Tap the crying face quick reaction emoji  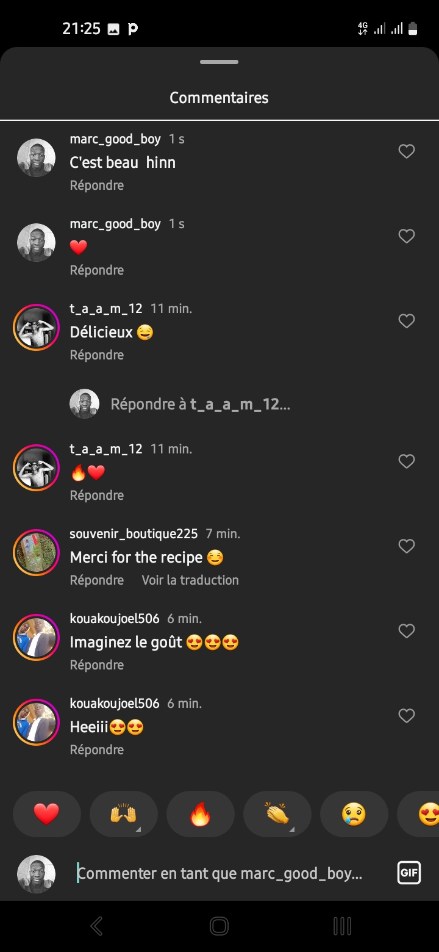point(354,814)
